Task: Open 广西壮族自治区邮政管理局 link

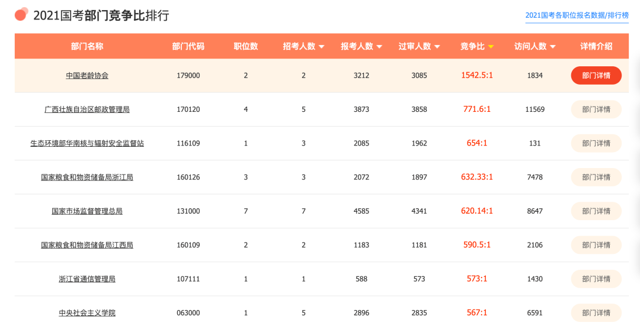Action: [x=87, y=109]
